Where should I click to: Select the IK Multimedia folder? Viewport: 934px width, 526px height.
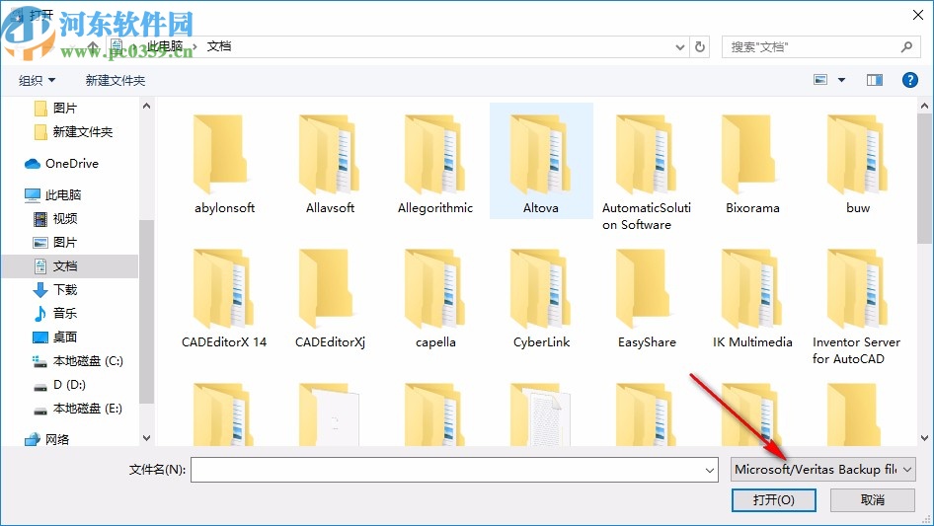752,298
